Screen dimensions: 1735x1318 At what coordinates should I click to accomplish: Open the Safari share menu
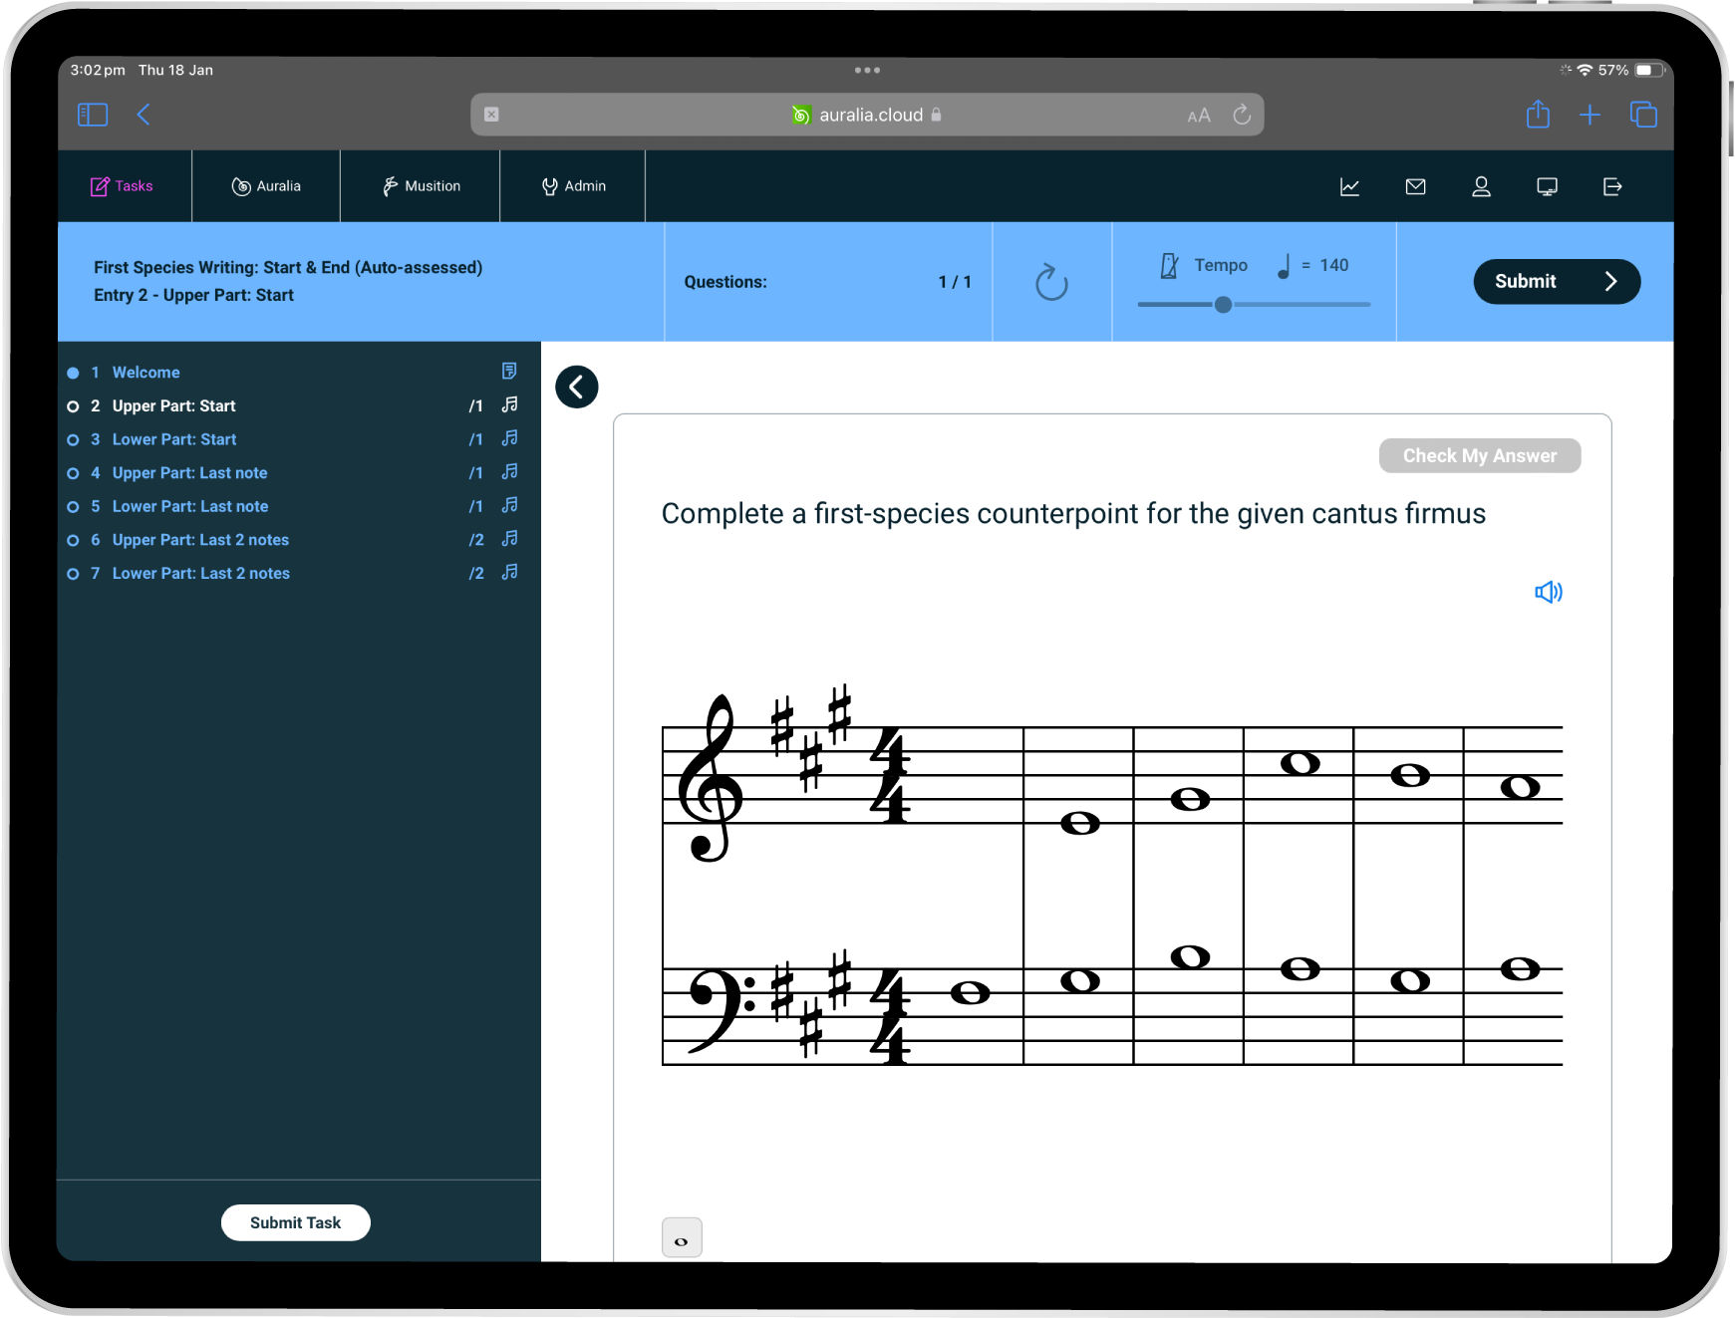pyautogui.click(x=1538, y=115)
